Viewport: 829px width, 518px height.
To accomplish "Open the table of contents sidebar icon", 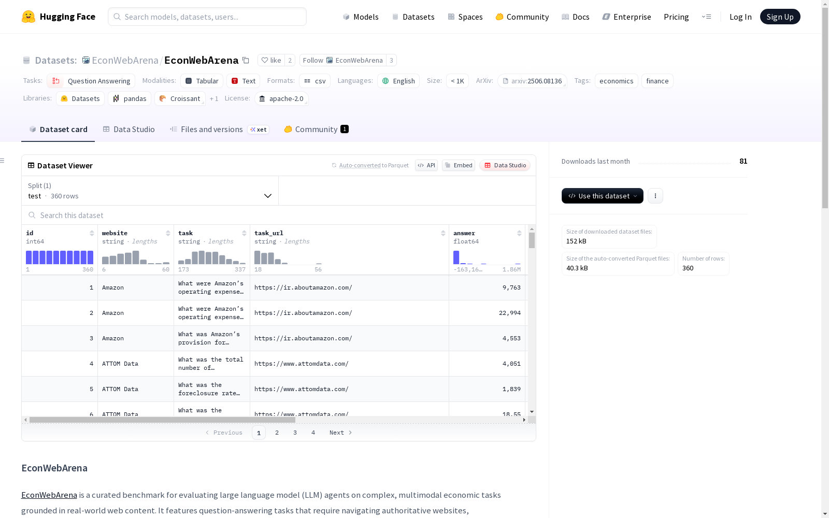I will pos(3,161).
